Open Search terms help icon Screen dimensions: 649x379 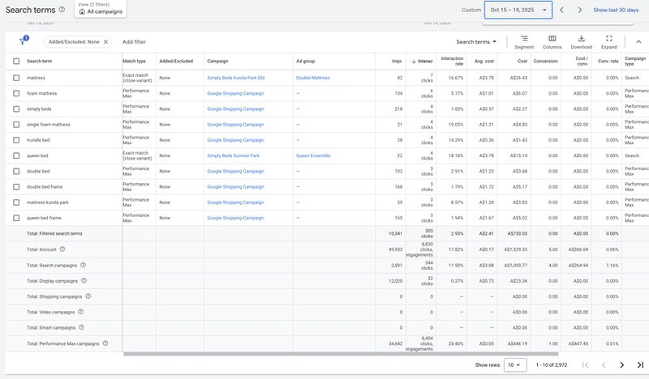click(62, 10)
